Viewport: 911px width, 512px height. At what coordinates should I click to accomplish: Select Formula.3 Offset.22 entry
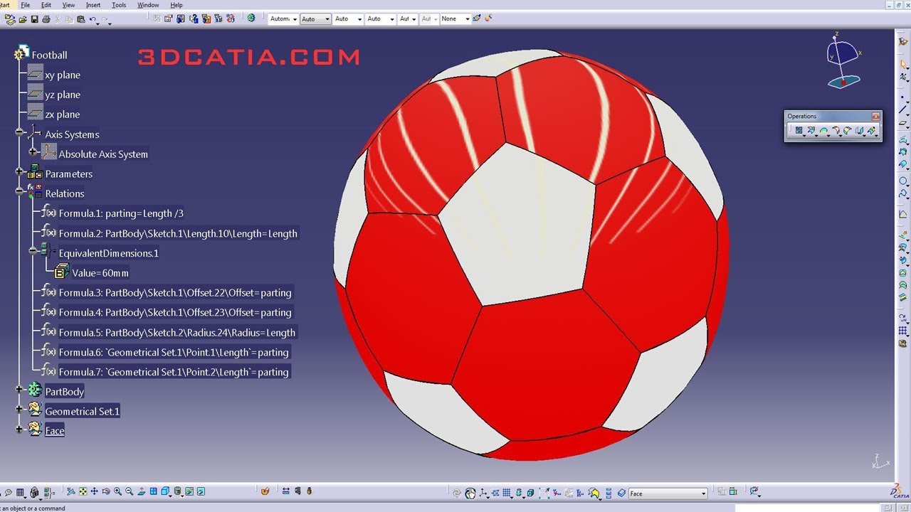pyautogui.click(x=175, y=292)
